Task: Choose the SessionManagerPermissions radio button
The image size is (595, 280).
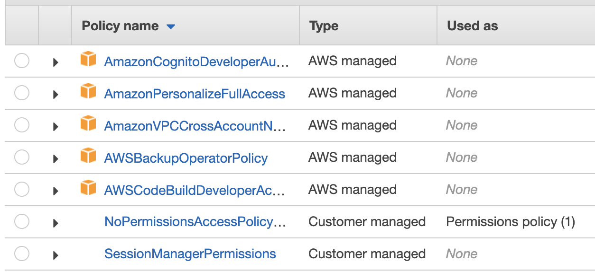Action: 22,254
